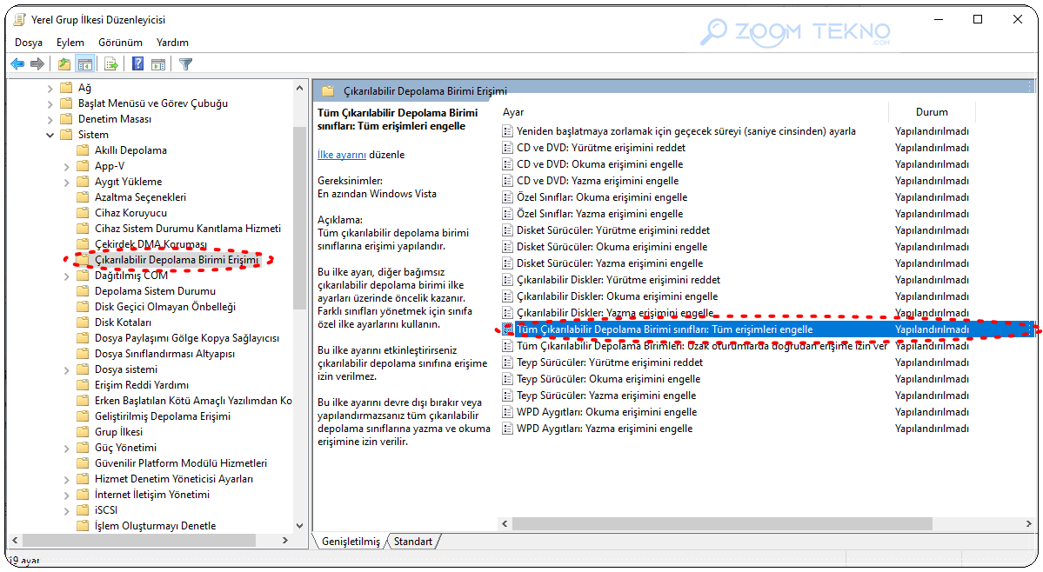
Task: Expand İnternet İletişim Yönetimi node
Action: click(x=66, y=495)
